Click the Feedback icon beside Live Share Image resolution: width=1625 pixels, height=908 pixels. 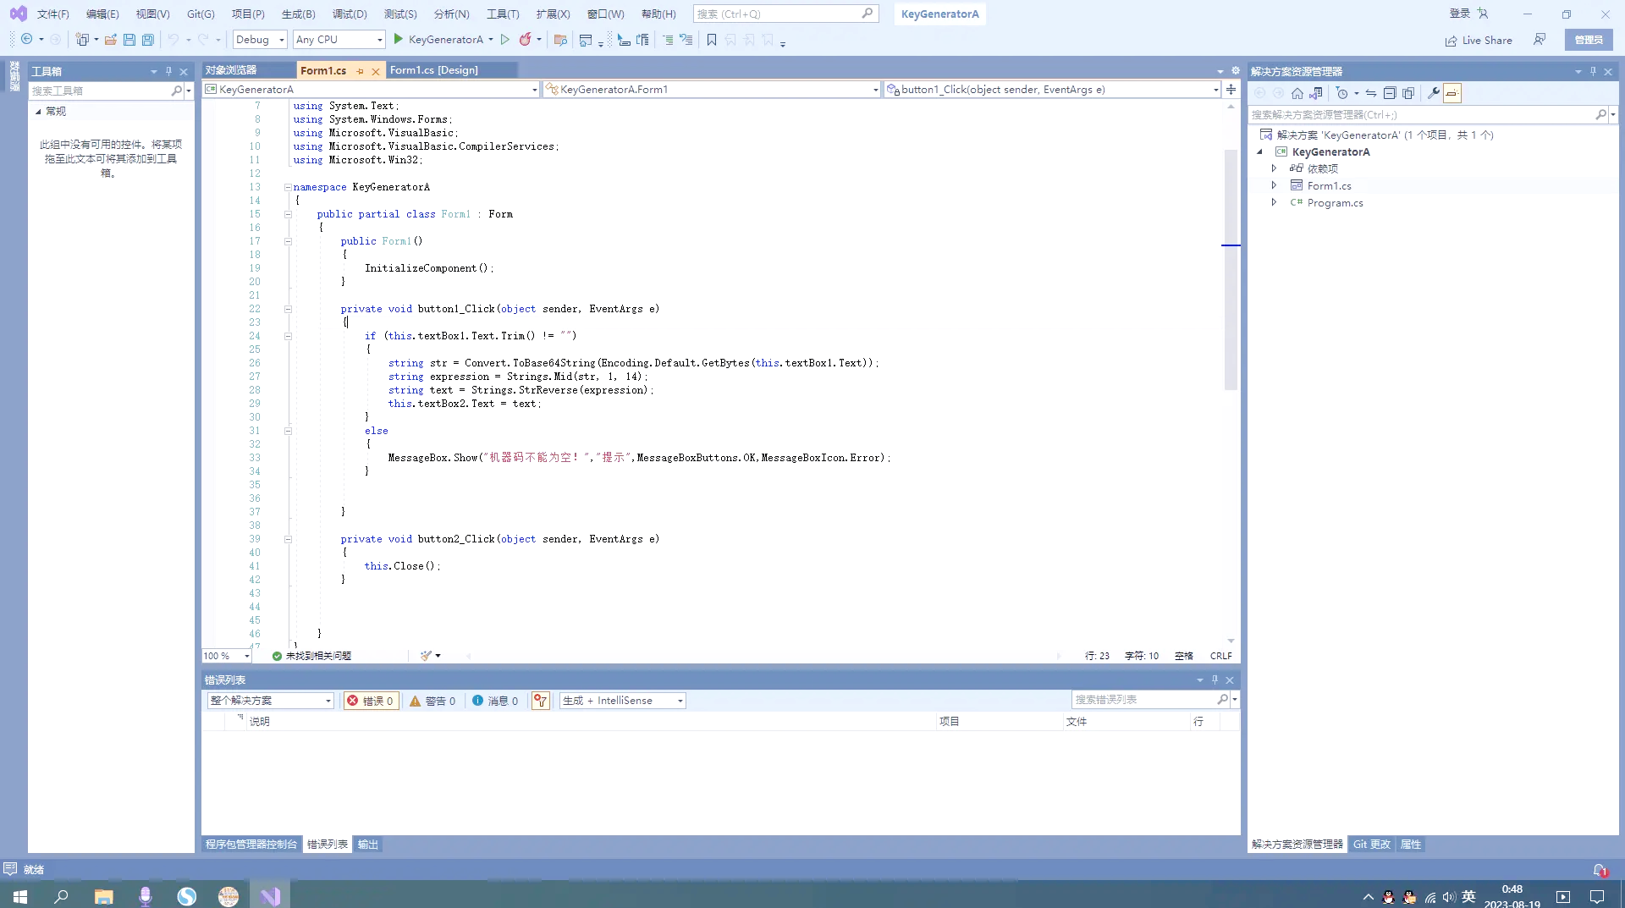tap(1540, 40)
